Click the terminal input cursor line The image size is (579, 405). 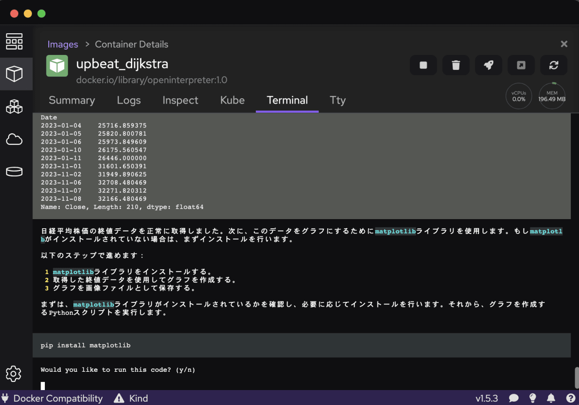[43, 386]
